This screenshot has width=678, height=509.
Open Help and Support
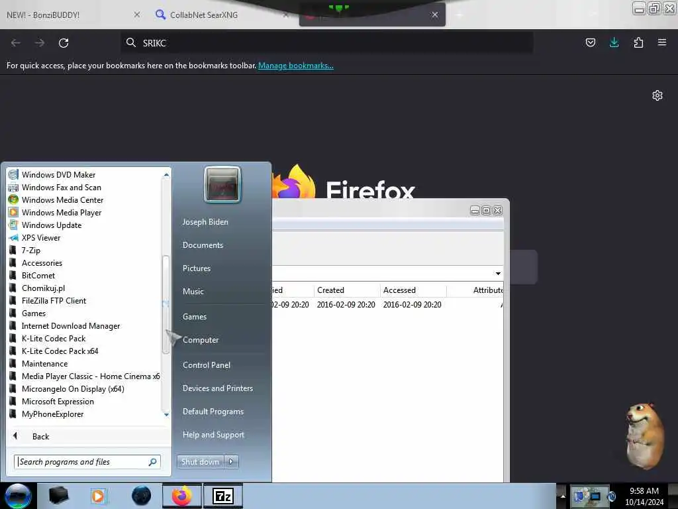pyautogui.click(x=213, y=435)
